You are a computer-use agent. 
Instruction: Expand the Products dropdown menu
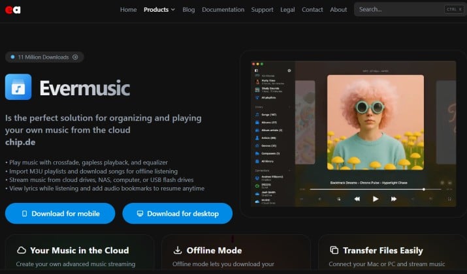(x=159, y=10)
